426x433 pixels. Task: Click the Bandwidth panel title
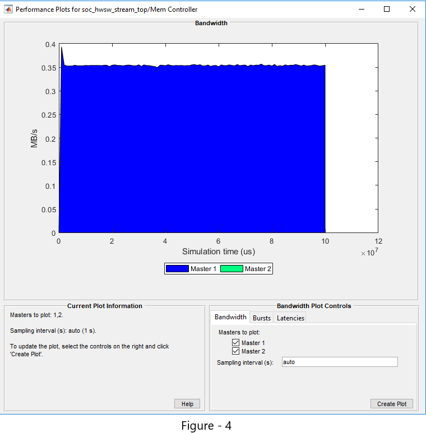tap(211, 23)
